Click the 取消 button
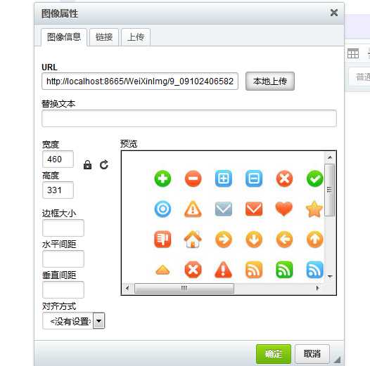This screenshot has width=370, height=366. [x=312, y=354]
